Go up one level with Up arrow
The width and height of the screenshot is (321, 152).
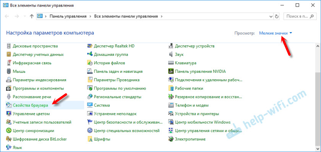[31, 16]
